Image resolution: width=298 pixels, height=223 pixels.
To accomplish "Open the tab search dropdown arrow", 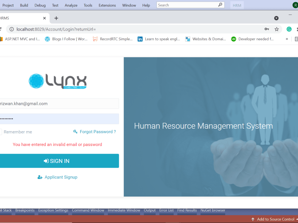I will coord(276,18).
